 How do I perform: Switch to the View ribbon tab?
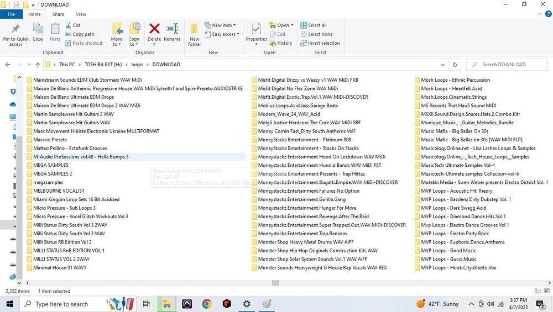[x=81, y=14]
